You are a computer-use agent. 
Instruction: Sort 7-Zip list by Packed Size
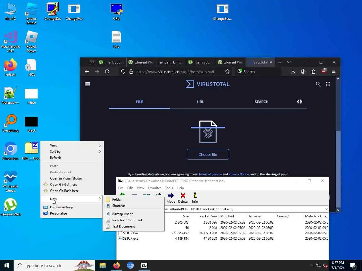click(208, 216)
